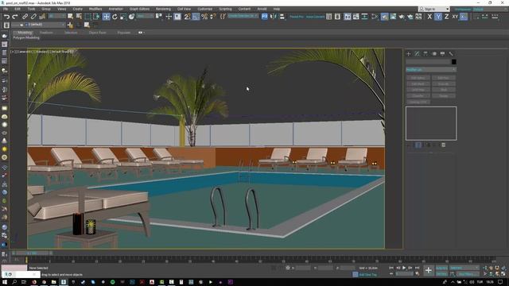Click the viewport plus label menu
Image resolution: width=509 pixels, height=286 pixels.
tap(12, 52)
